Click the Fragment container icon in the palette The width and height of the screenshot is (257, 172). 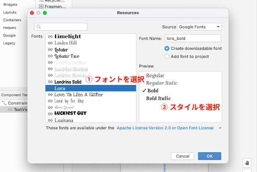pos(41,7)
